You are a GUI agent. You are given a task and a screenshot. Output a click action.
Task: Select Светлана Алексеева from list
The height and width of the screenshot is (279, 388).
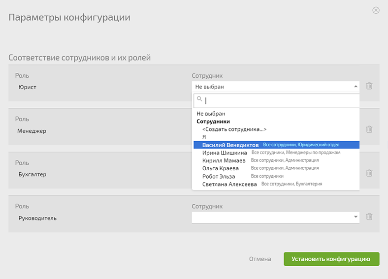pos(276,184)
